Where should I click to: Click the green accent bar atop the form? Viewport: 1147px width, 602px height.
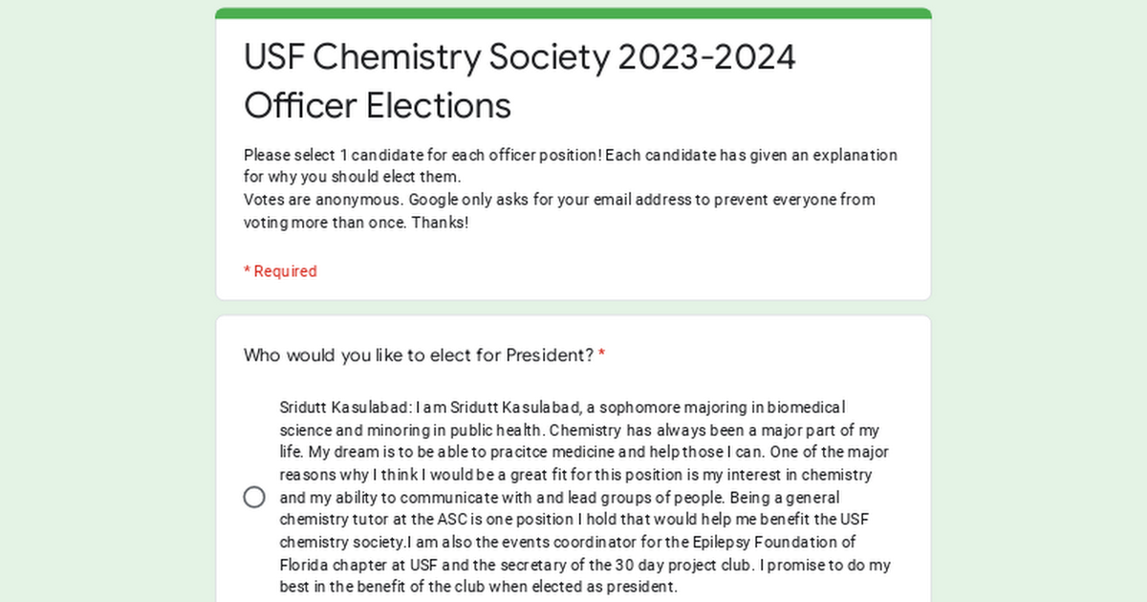click(x=573, y=13)
